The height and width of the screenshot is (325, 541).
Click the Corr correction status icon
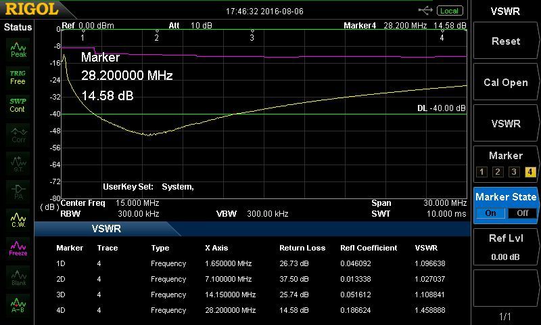click(18, 134)
